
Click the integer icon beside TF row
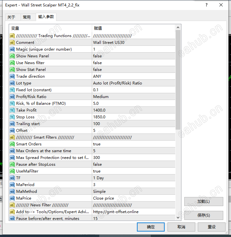(12, 178)
